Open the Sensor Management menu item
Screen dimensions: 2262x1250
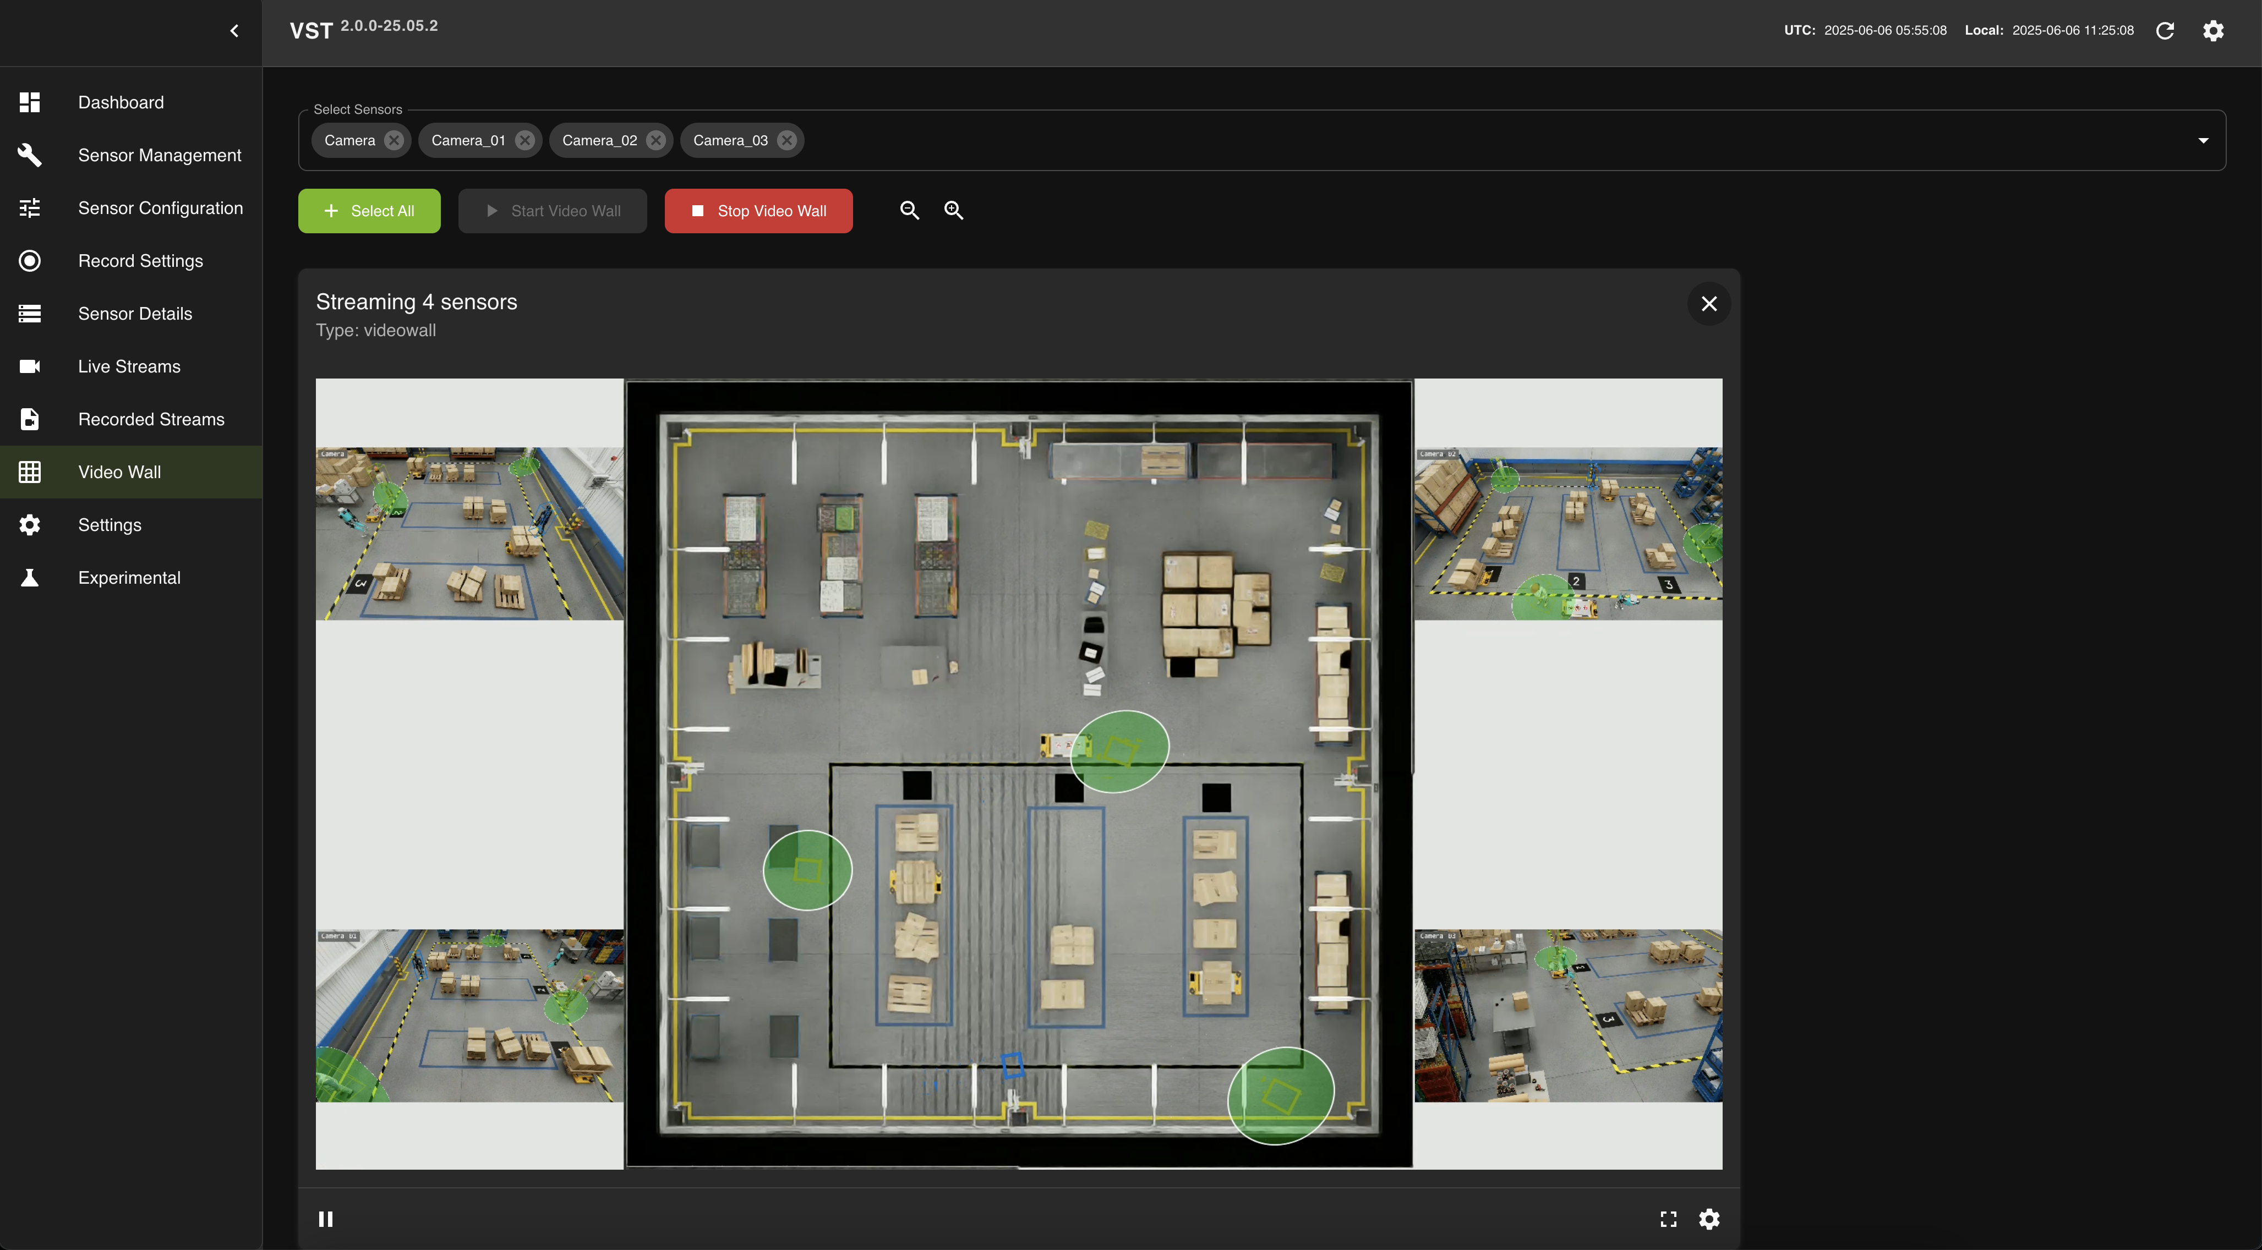click(159, 155)
